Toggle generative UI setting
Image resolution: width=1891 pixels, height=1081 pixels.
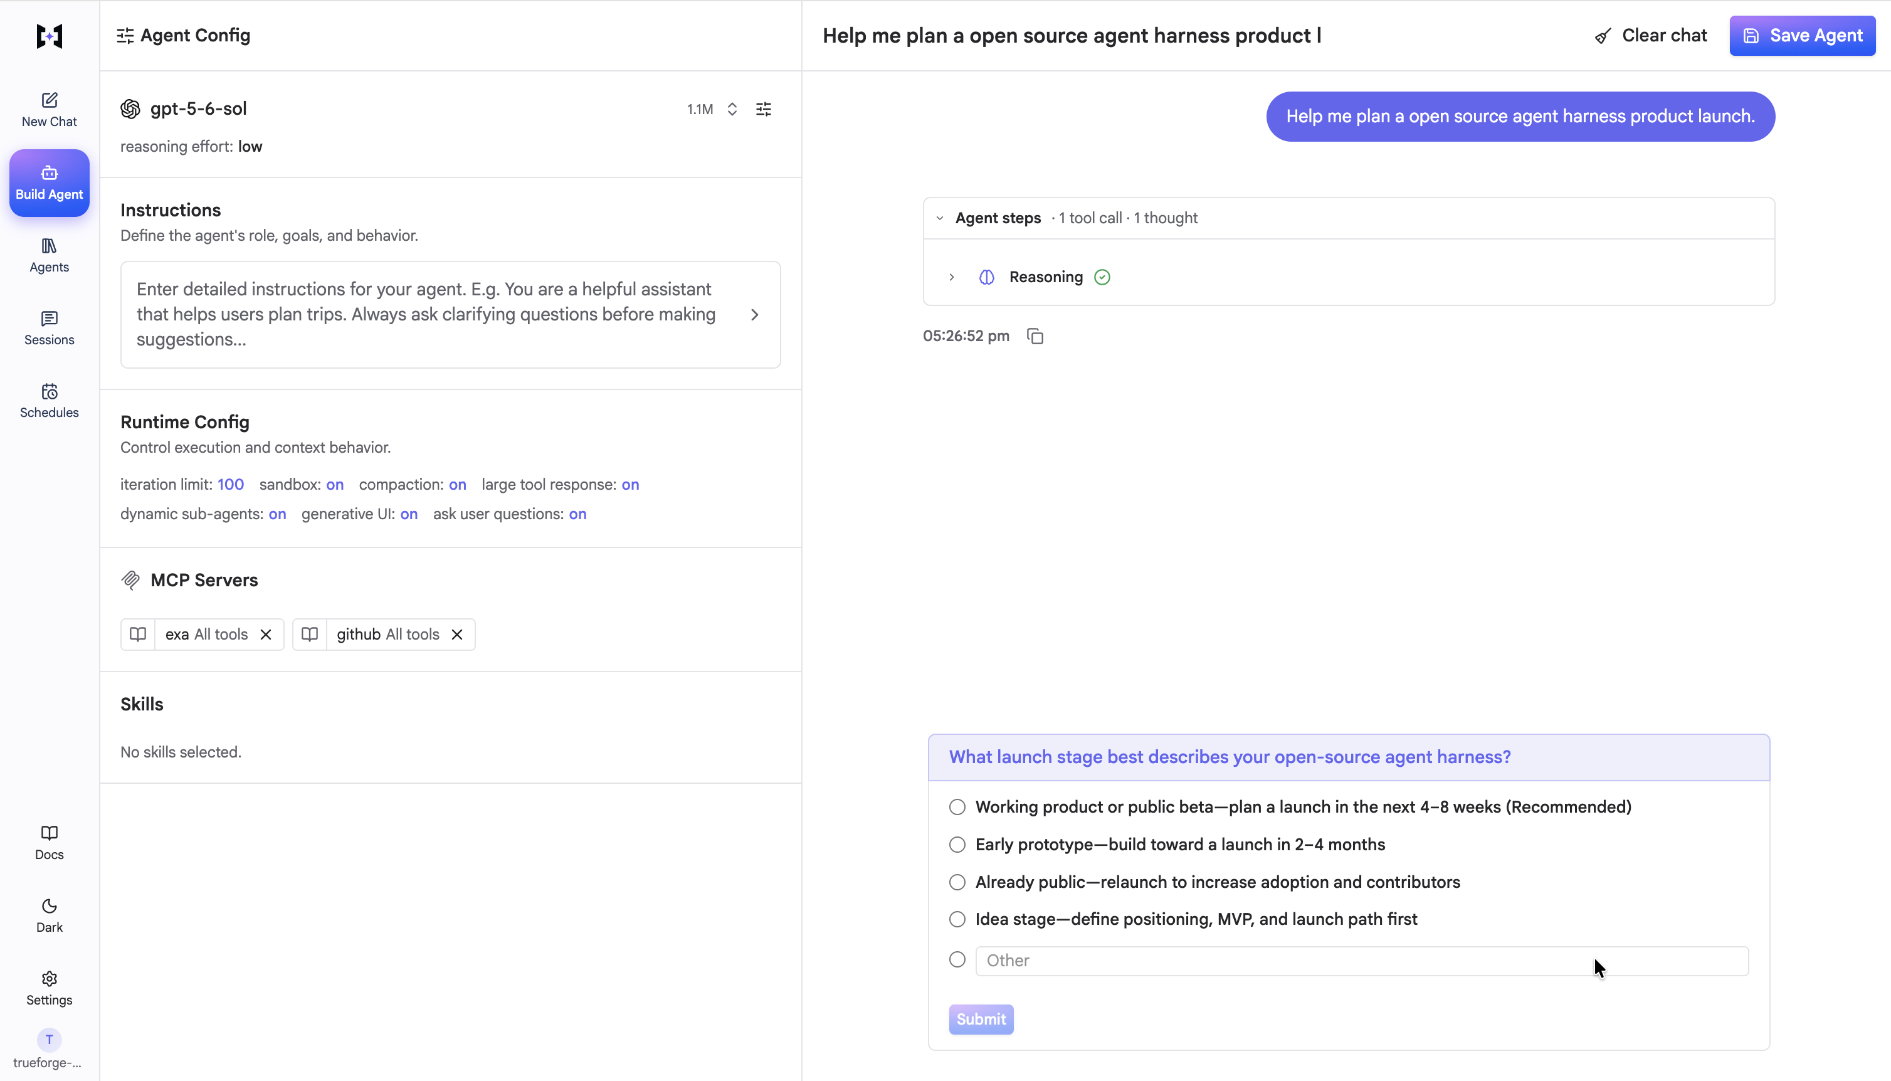pos(409,514)
